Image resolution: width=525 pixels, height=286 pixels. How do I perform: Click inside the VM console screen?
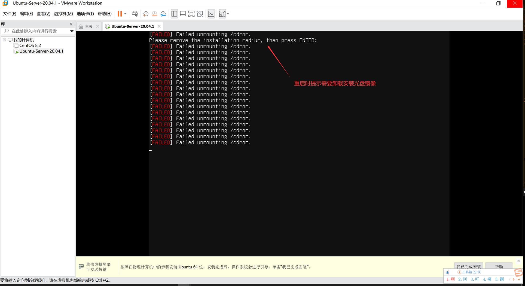pos(299,144)
